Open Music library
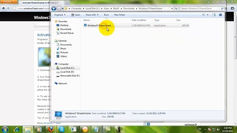Screen dimensions: 237x133 (x=63, y=48)
